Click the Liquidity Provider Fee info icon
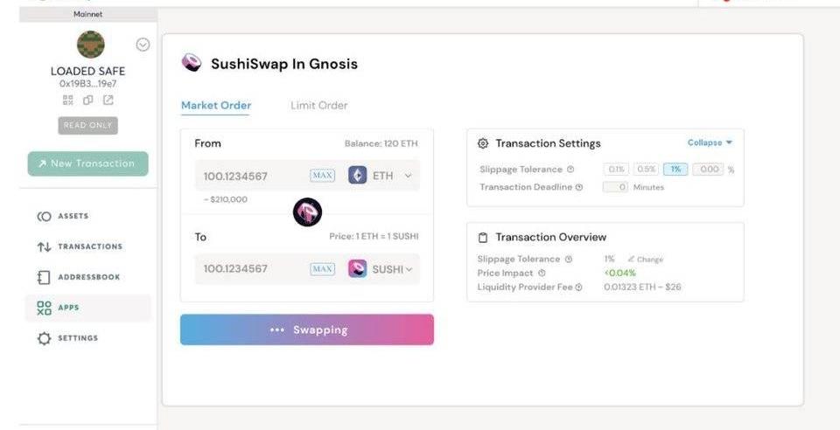The height and width of the screenshot is (430, 840). tap(578, 288)
